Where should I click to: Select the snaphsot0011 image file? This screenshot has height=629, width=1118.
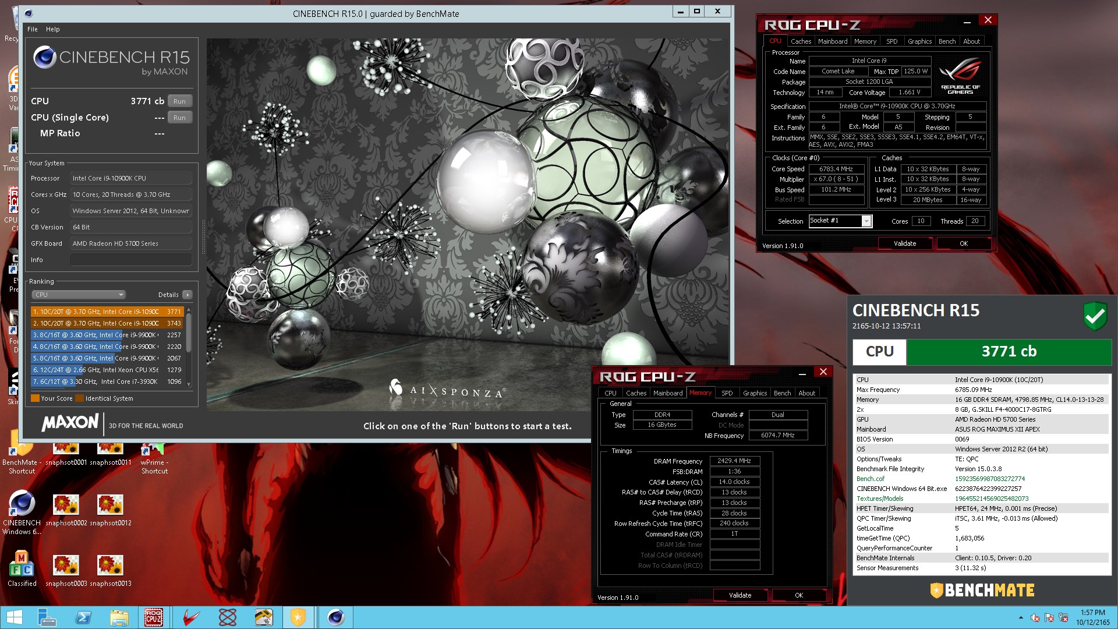(110, 454)
